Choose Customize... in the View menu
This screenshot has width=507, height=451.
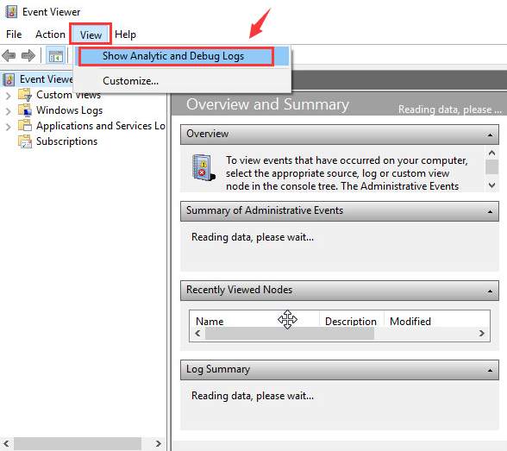(x=182, y=81)
